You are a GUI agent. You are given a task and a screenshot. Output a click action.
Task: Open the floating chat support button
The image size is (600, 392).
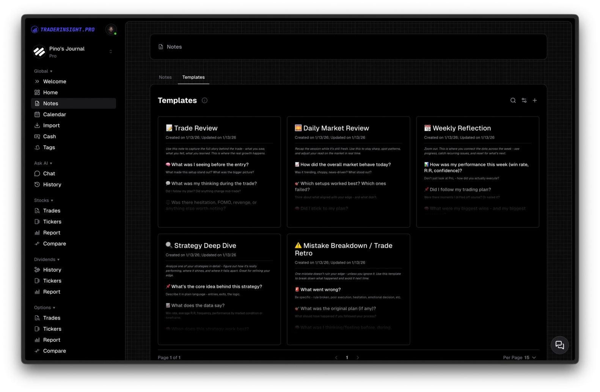tap(560, 345)
